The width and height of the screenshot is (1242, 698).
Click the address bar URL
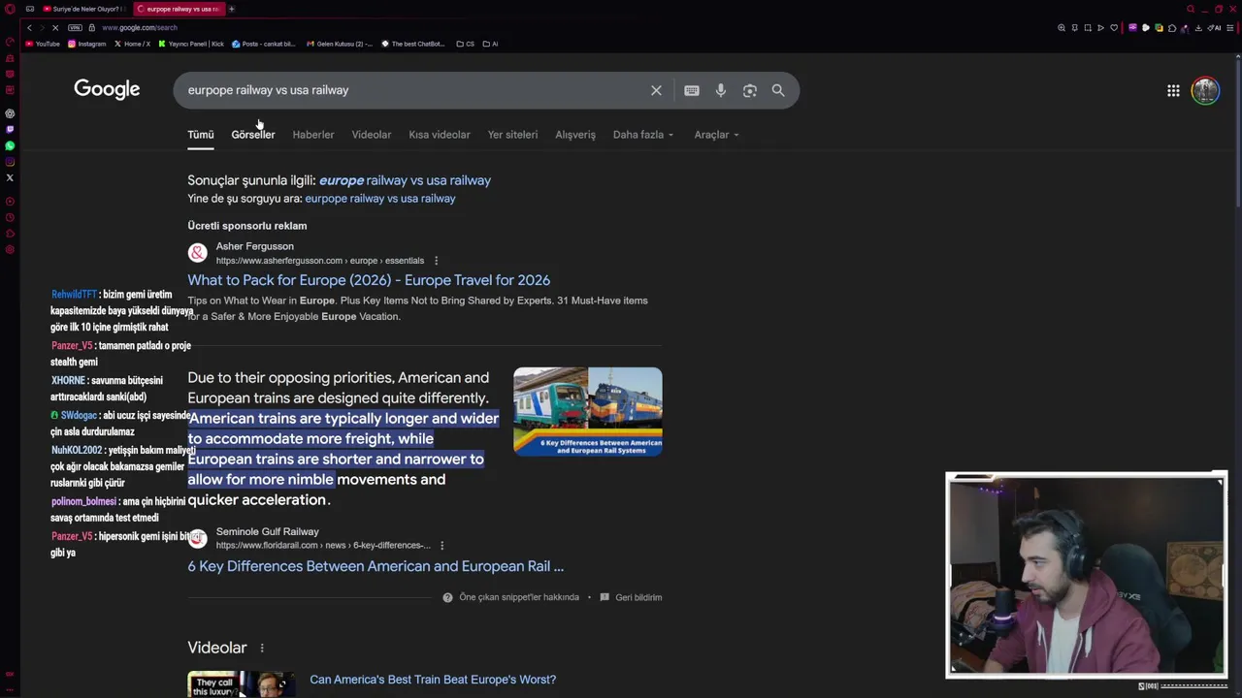pyautogui.click(x=140, y=27)
